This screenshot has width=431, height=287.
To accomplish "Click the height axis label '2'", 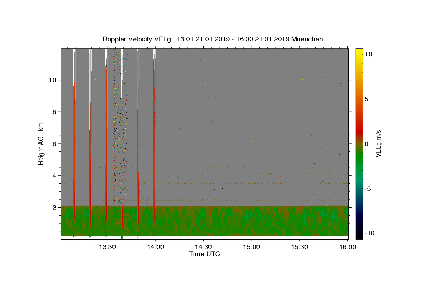I will pyautogui.click(x=54, y=207).
